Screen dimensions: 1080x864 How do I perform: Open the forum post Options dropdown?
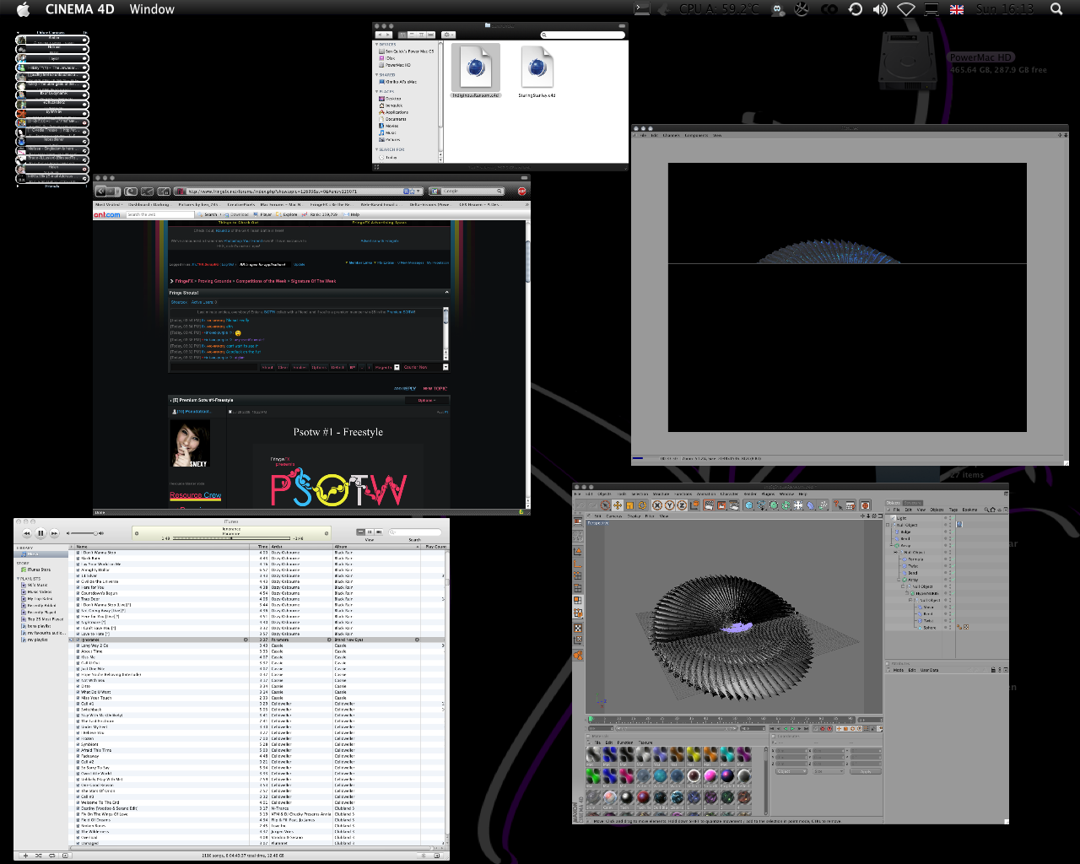[427, 400]
